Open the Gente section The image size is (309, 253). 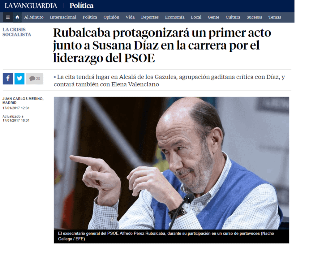(213, 17)
